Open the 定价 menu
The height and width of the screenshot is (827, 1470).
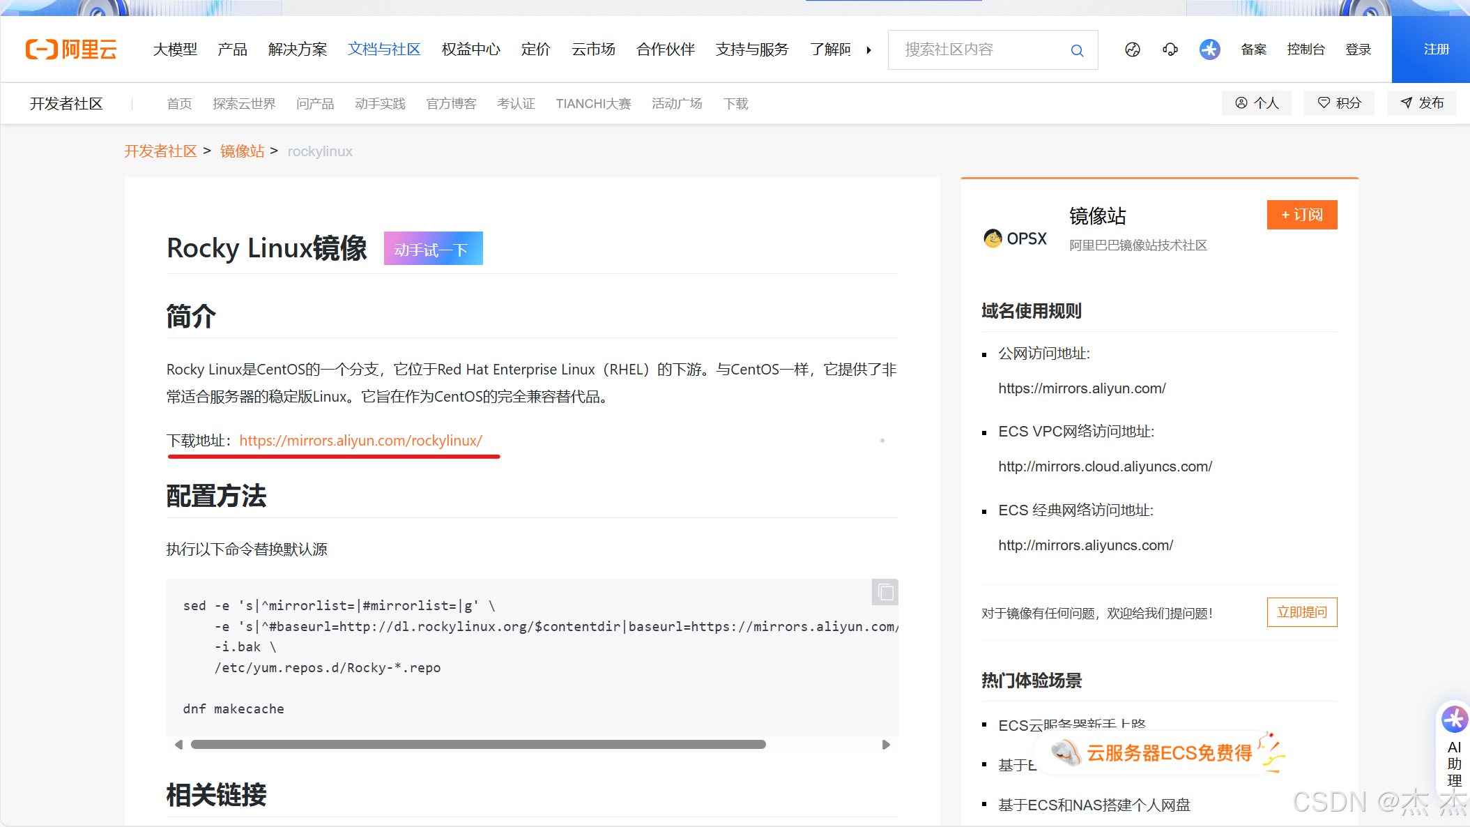(x=535, y=50)
